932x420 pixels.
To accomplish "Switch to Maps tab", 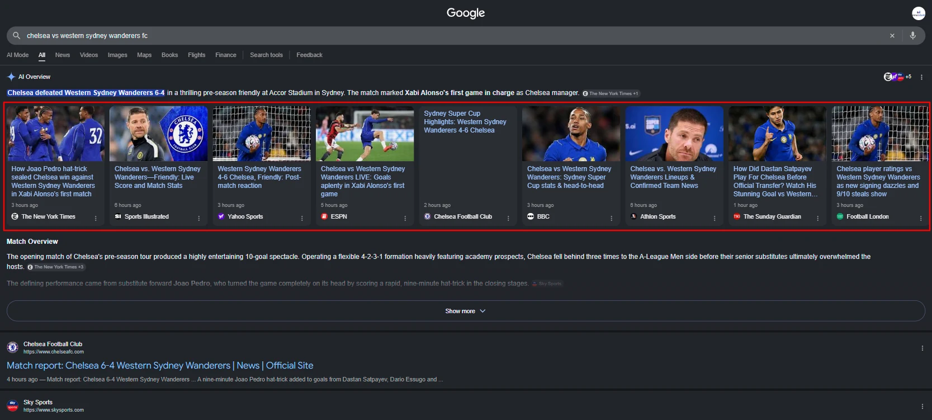I will (x=144, y=55).
